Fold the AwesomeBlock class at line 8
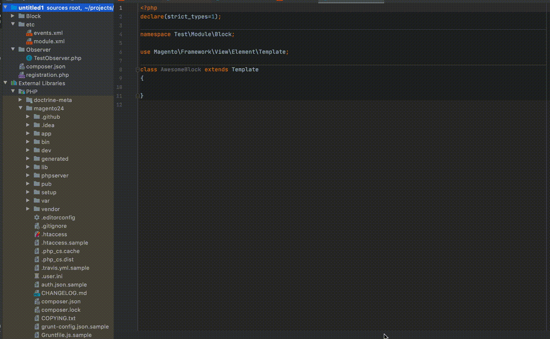Image resolution: width=550 pixels, height=339 pixels. tap(137, 69)
